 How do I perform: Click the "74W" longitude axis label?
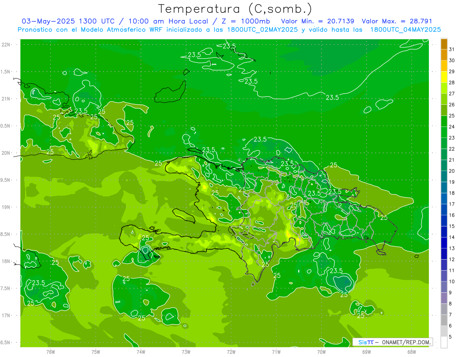(x=141, y=352)
